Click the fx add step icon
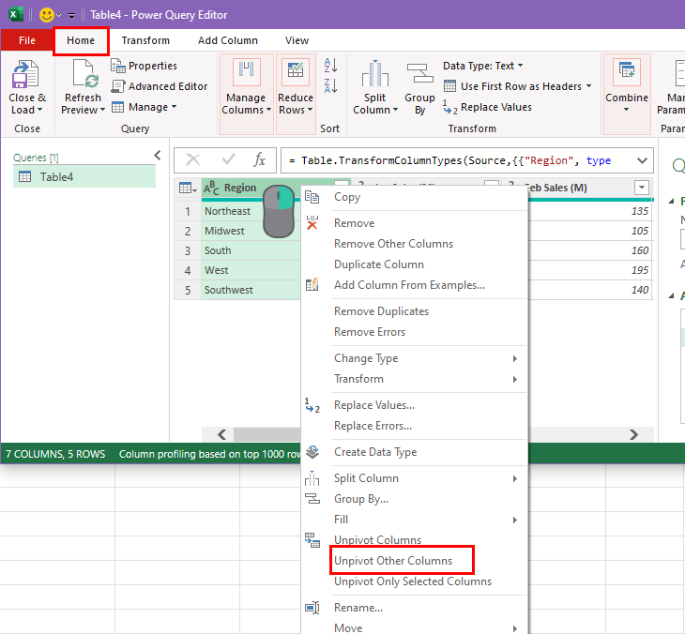The height and width of the screenshot is (634, 685). point(260,159)
